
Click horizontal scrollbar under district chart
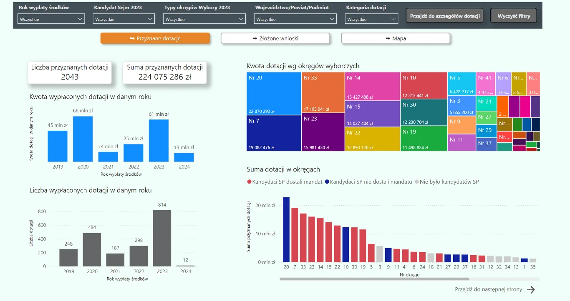(x=375, y=279)
